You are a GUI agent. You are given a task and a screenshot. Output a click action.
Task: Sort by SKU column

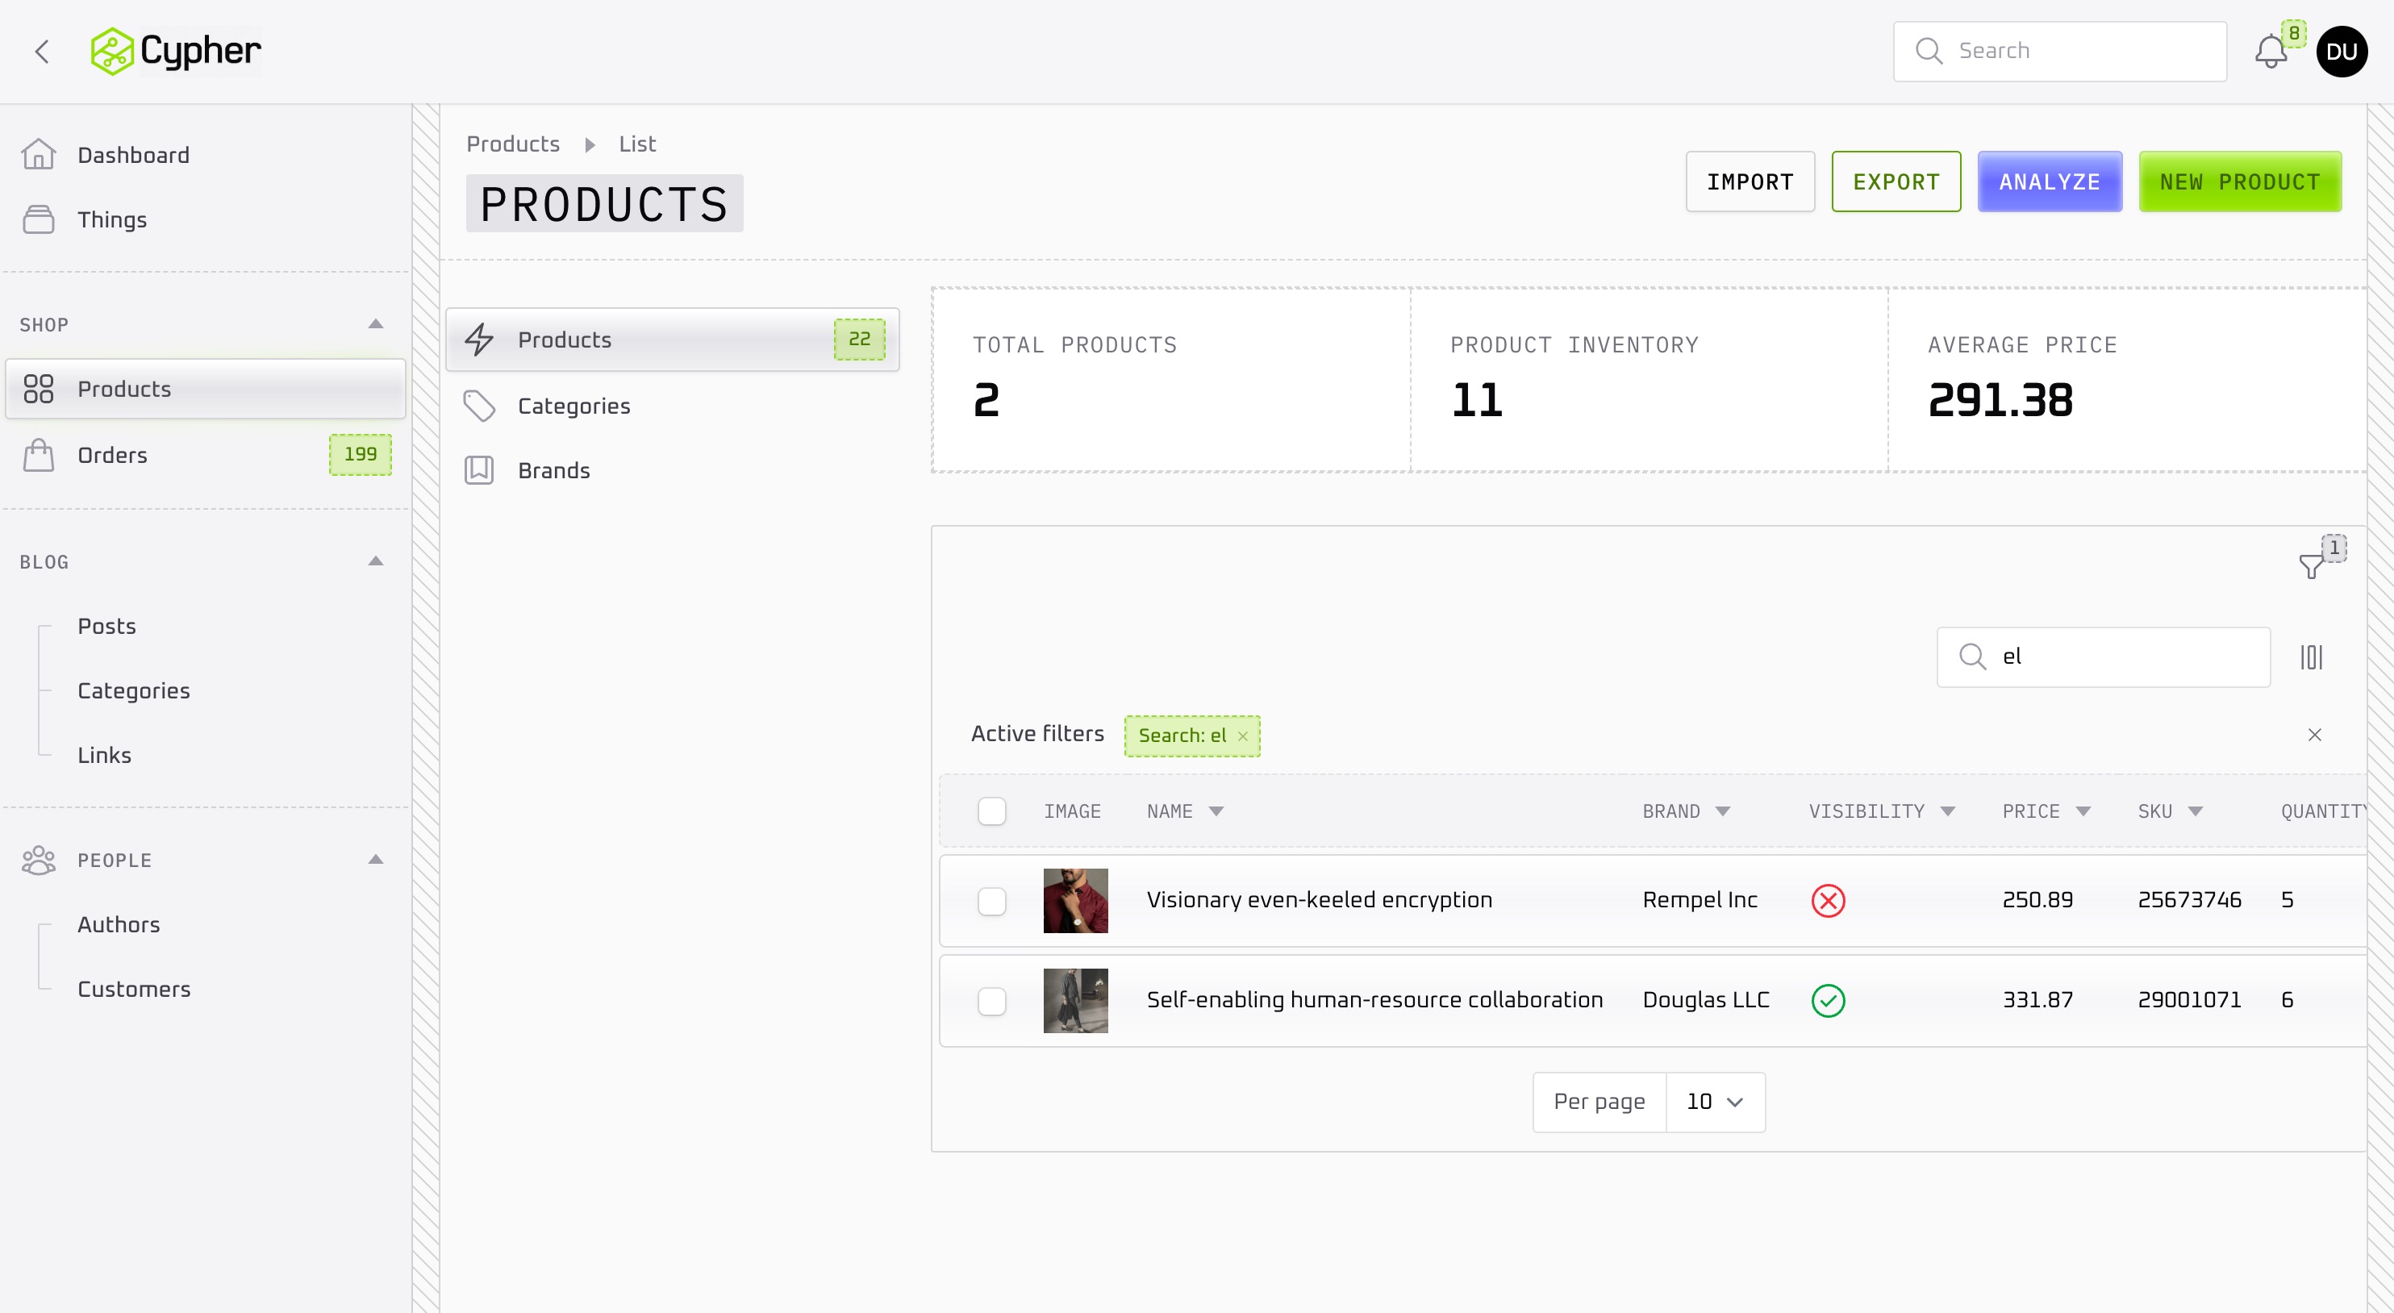coord(2170,811)
